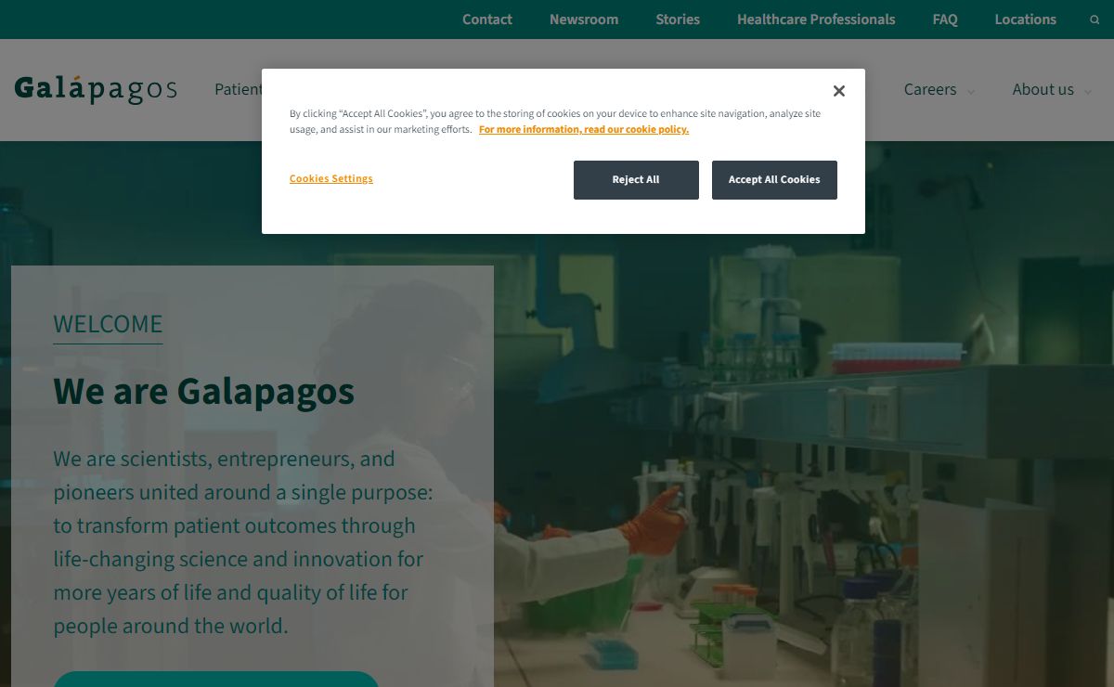
Task: Click the Galapagos logo
Action: pos(96,89)
